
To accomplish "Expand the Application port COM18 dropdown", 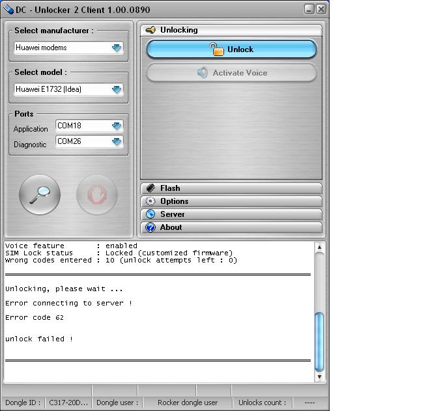I will pos(117,126).
